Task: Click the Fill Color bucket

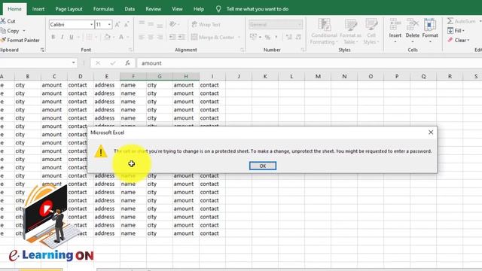Action: tap(107, 37)
